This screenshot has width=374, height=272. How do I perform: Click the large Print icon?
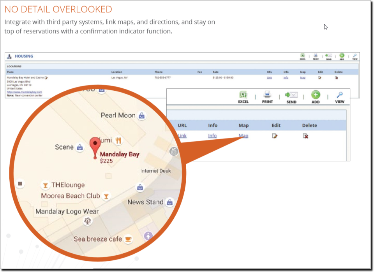(267, 95)
